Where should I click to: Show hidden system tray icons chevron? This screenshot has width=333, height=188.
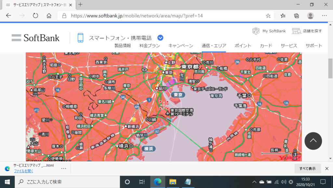pyautogui.click(x=254, y=182)
